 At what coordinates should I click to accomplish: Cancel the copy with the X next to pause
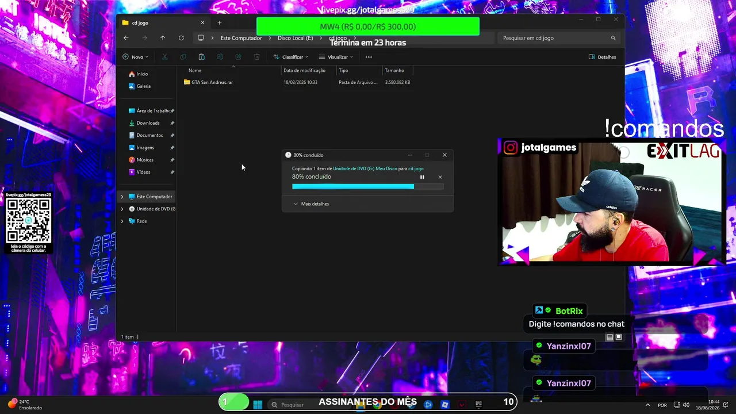coord(440,177)
